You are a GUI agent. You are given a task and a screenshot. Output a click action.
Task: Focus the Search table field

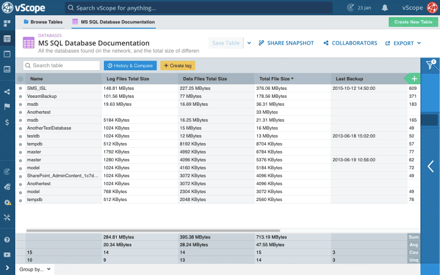click(62, 65)
